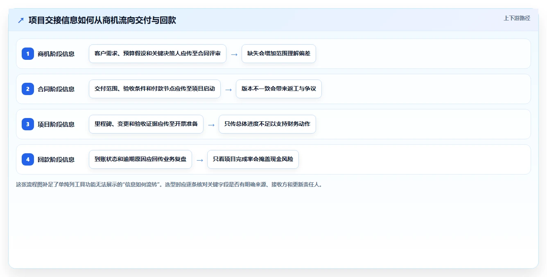Click the 上下游路径 label
Image resolution: width=547 pixels, height=277 pixels.
pos(517,18)
